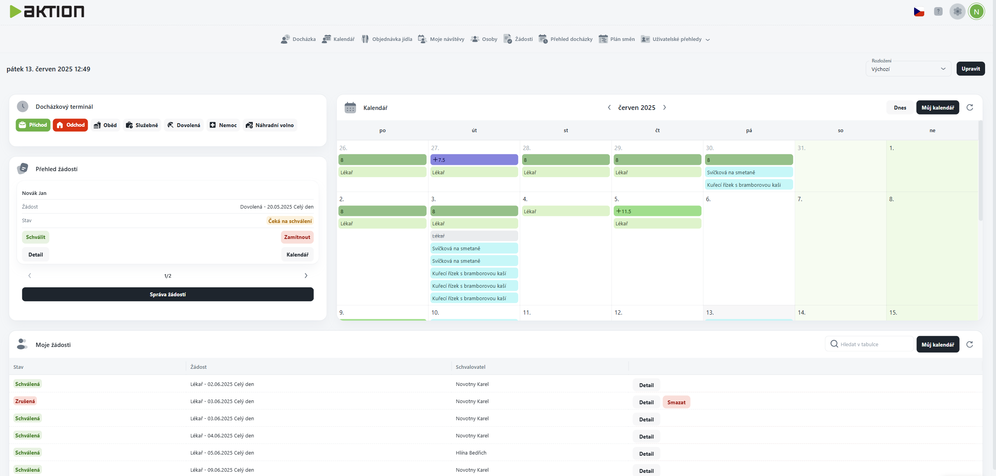Click the Czech flag language icon

click(919, 12)
